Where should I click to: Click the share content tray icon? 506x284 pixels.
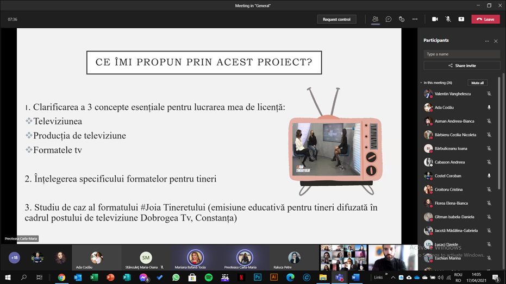pyautogui.click(x=461, y=19)
